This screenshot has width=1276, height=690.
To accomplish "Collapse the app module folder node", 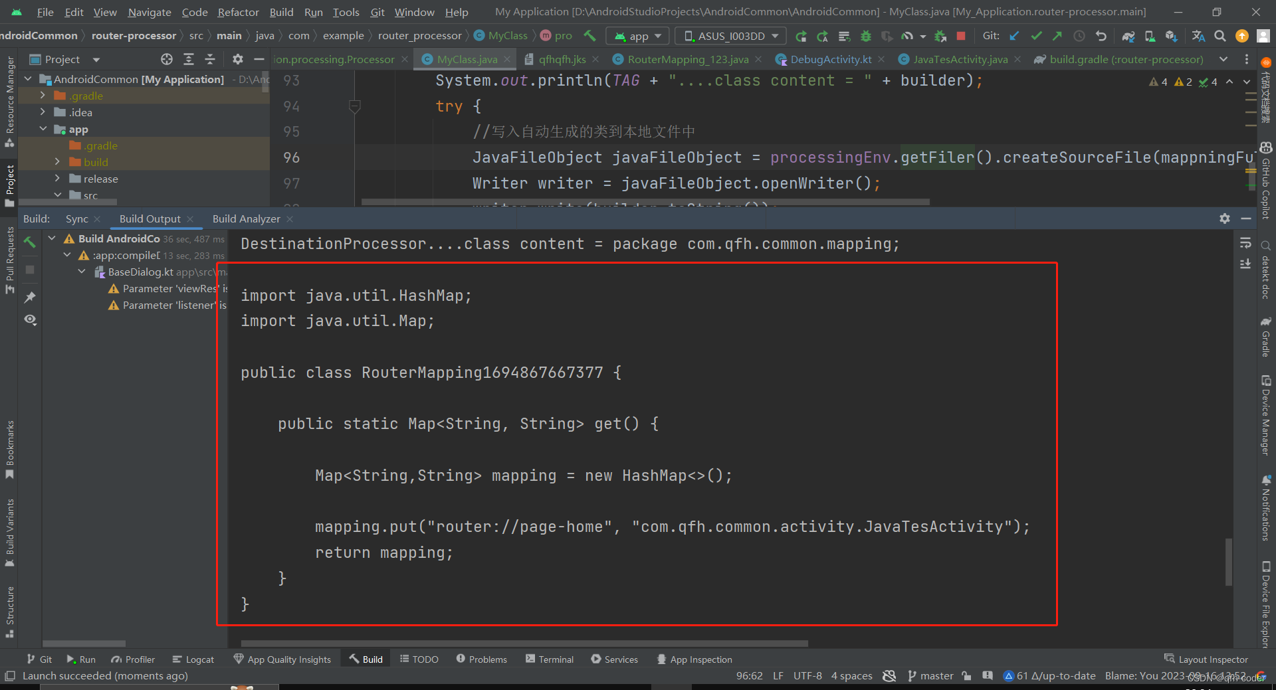I will tap(43, 129).
